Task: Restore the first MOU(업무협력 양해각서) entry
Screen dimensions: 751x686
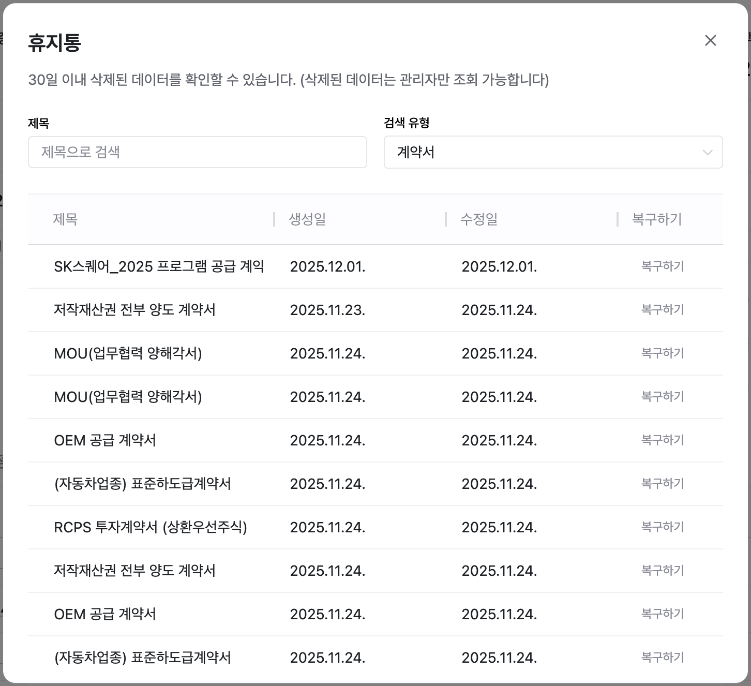Action: (x=662, y=353)
